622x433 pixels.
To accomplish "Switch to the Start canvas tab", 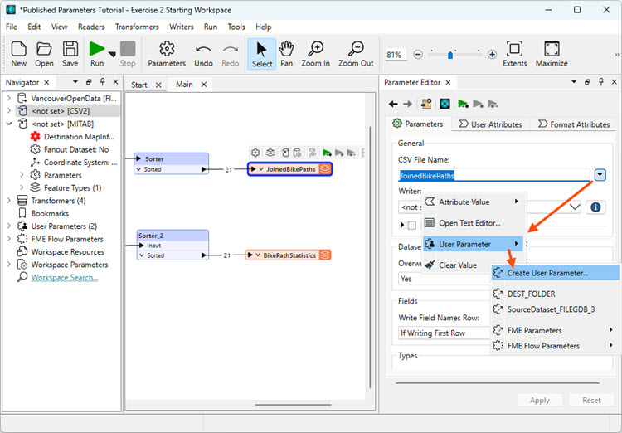I will point(139,85).
